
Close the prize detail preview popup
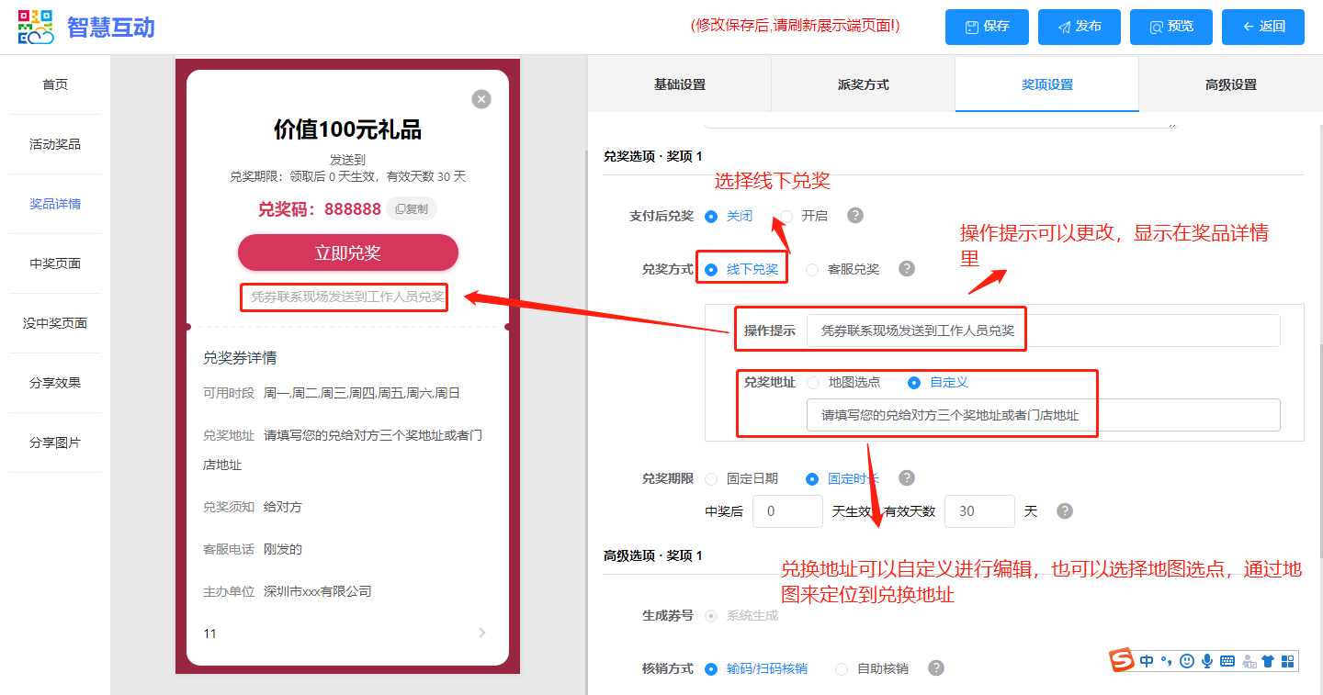point(481,99)
